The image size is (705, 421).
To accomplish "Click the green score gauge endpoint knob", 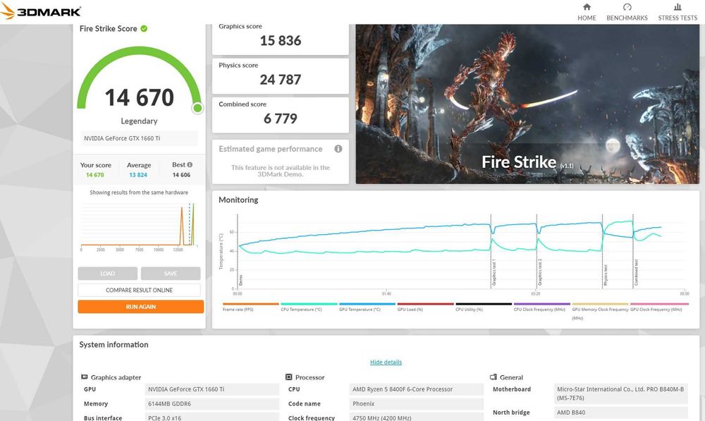I will [197, 108].
